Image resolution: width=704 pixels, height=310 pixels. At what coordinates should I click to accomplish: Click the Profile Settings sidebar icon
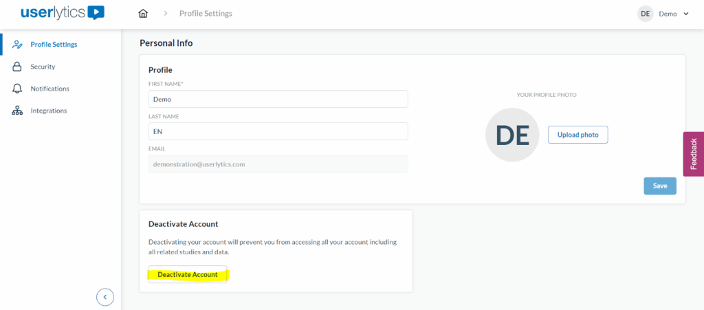point(17,45)
